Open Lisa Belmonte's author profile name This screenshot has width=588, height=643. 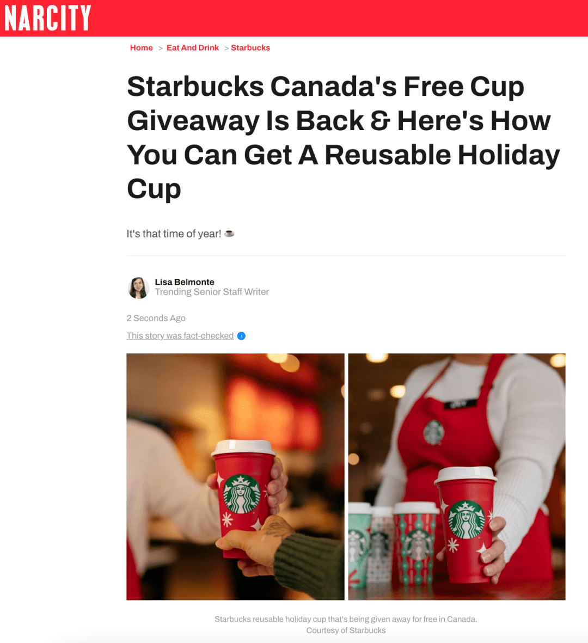(x=185, y=282)
